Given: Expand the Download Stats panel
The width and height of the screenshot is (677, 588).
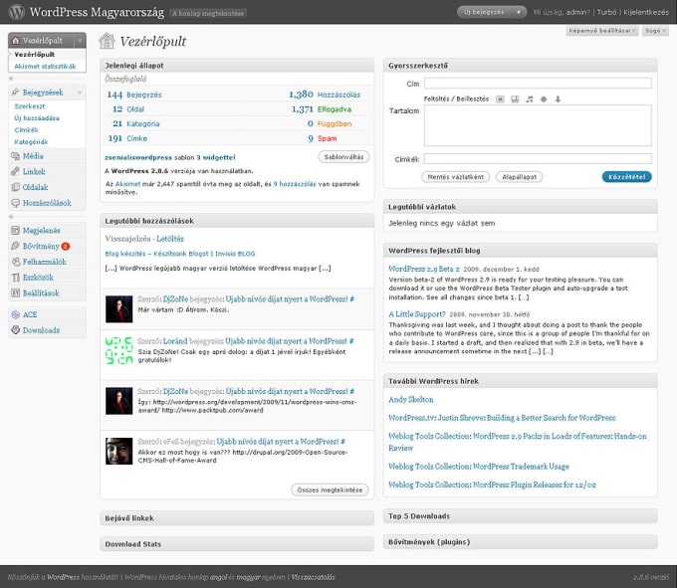Looking at the screenshot, I should [237, 544].
